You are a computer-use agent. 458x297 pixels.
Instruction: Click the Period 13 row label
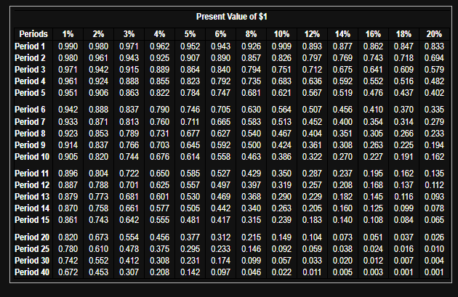coord(32,197)
